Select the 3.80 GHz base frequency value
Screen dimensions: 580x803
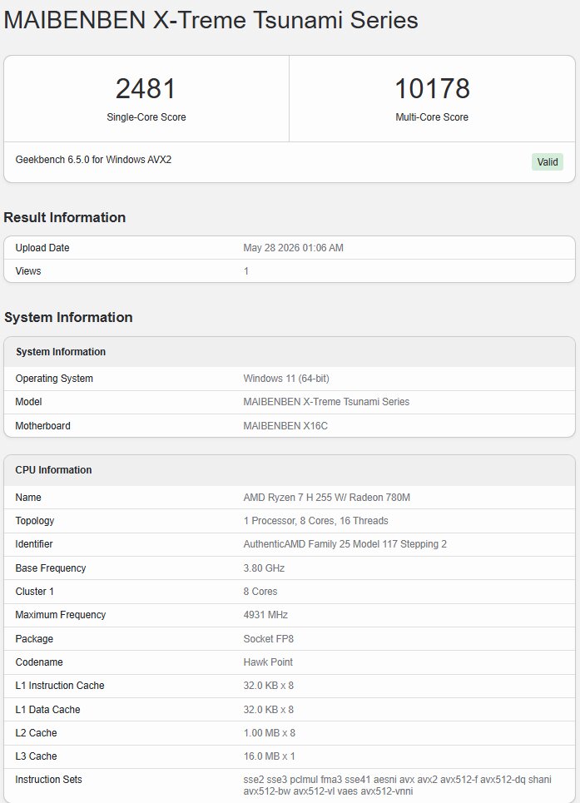pos(264,568)
